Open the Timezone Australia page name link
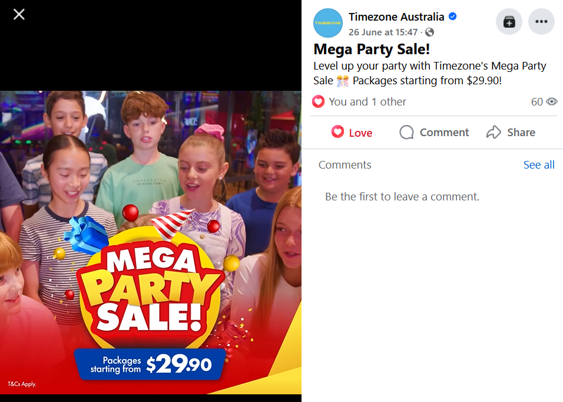 (x=396, y=17)
